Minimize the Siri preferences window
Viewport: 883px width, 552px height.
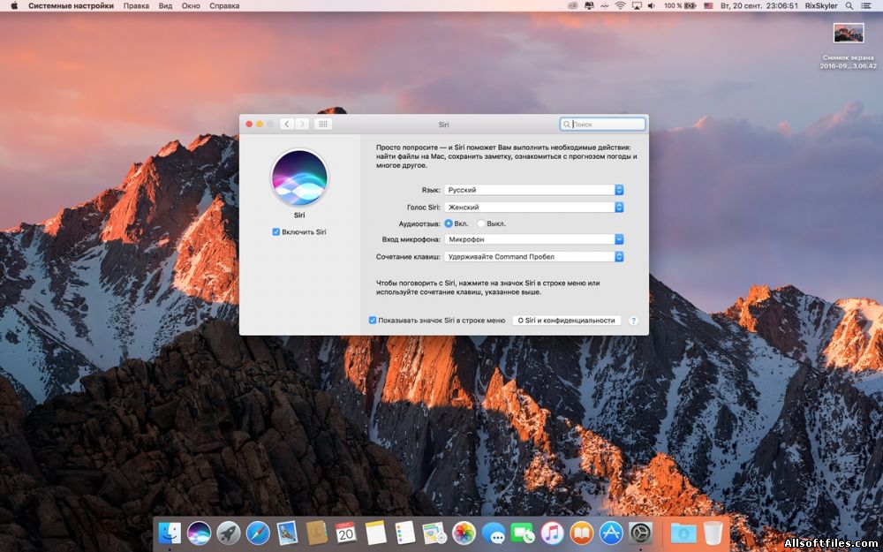click(x=260, y=124)
